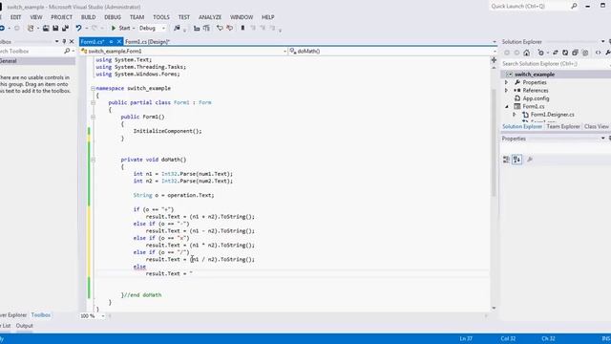
Task: Open the PROJECT menu
Action: [x=61, y=17]
